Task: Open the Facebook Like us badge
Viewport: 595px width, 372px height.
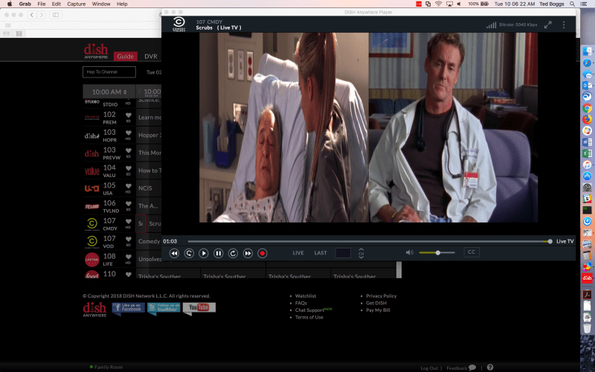Action: point(128,307)
